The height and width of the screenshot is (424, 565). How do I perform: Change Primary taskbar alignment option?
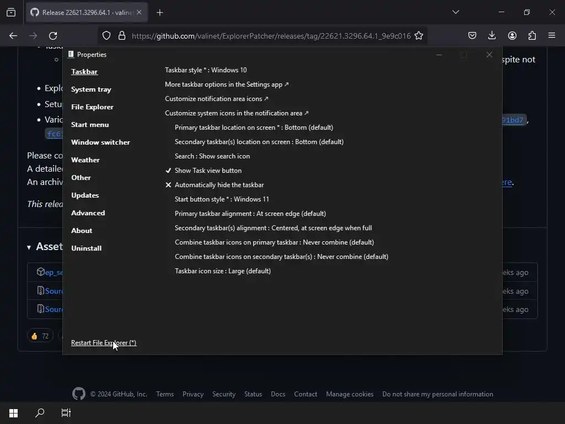click(x=250, y=214)
